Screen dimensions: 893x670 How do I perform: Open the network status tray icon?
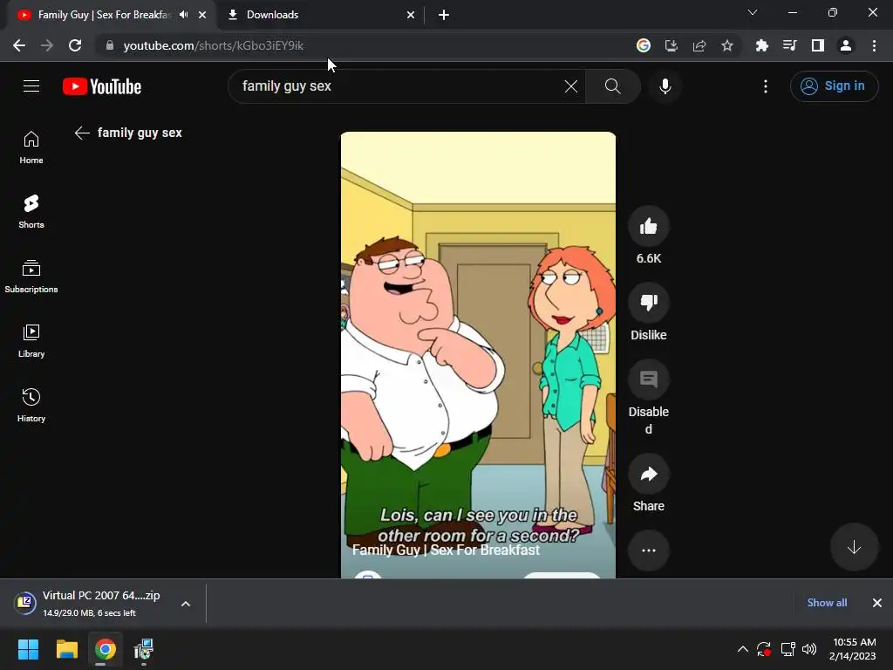click(787, 649)
